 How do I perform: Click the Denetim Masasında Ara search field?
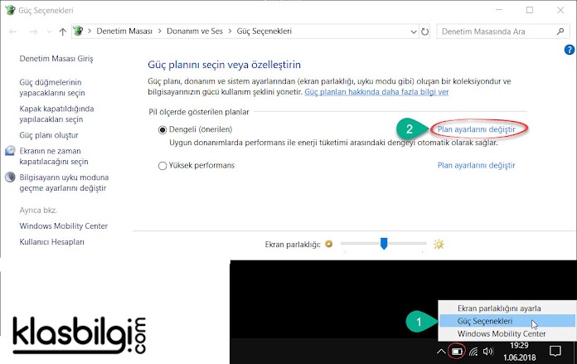[x=502, y=32]
